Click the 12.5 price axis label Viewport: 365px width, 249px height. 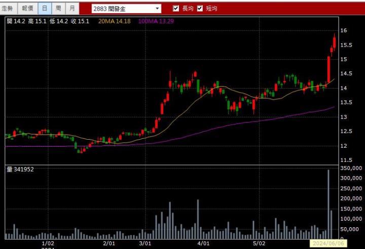[x=346, y=132]
